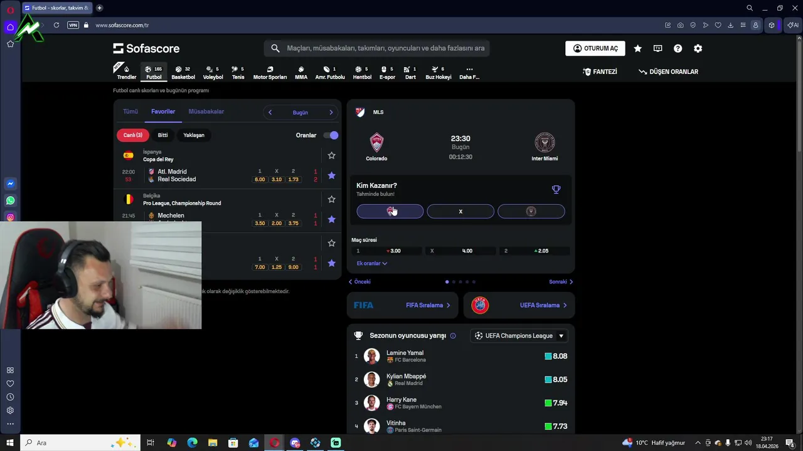Select Amr. Futbolu category

[330, 73]
